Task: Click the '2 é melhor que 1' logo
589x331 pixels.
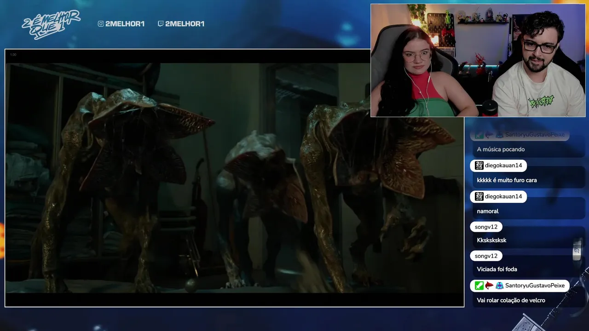Action: [x=51, y=24]
